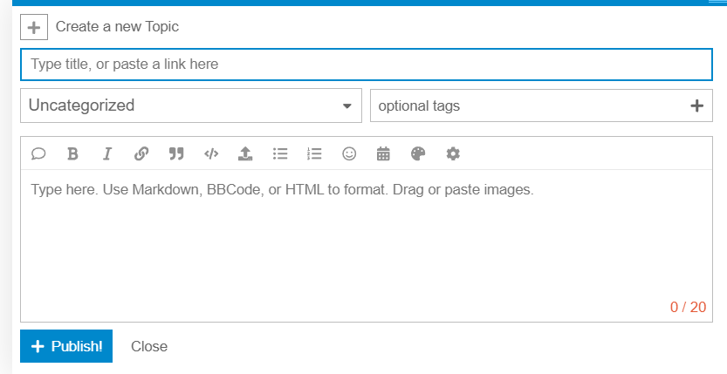Toggle italic formatting
The width and height of the screenshot is (727, 374).
(x=107, y=153)
